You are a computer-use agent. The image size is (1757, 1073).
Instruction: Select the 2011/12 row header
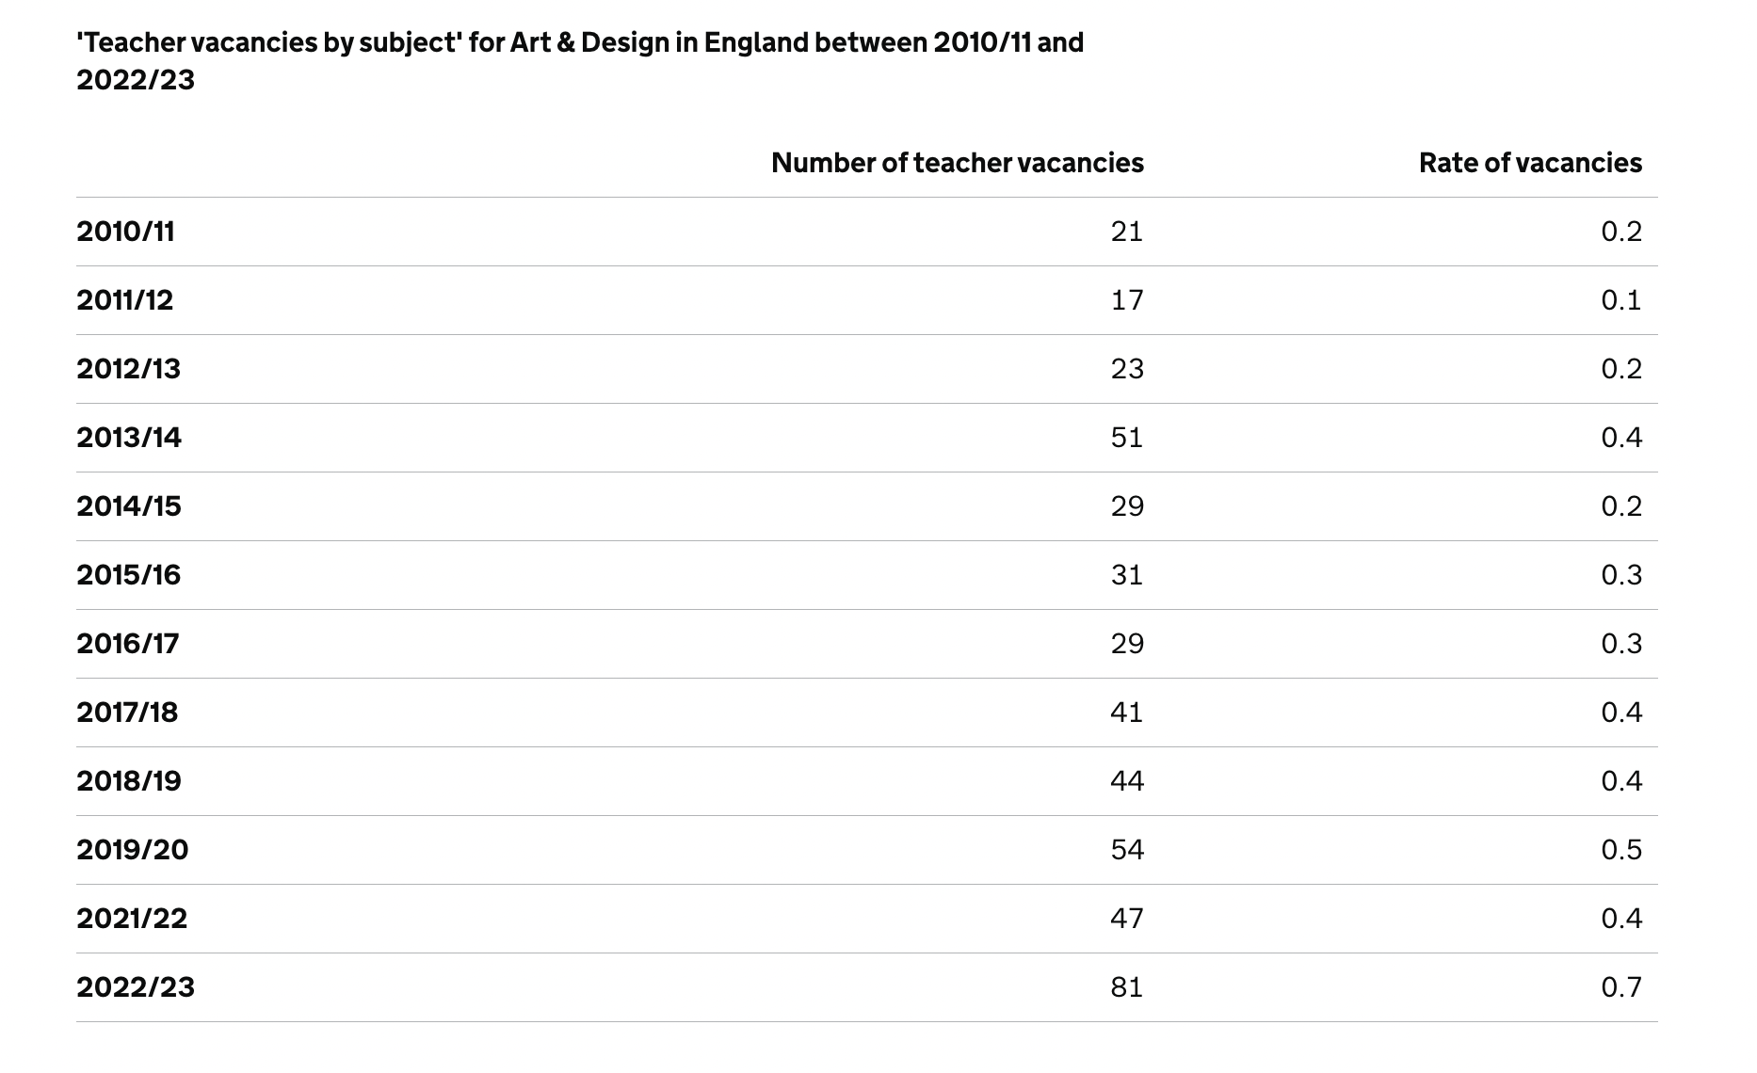click(x=125, y=300)
